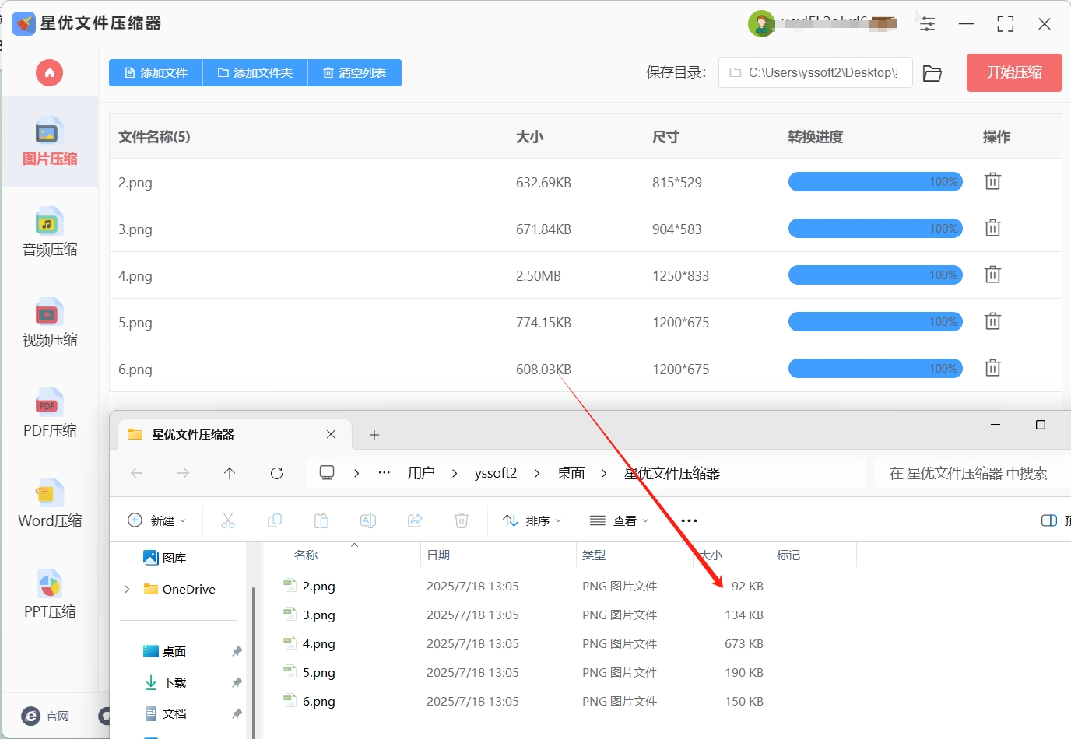Click the Copy icon in Explorer toolbar
Screen dimensions: 1071x739
(x=275, y=520)
